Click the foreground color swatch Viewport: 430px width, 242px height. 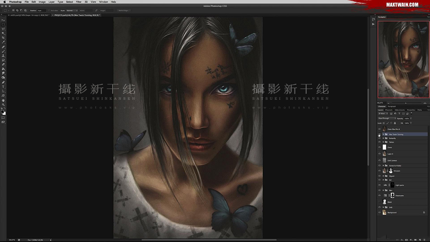click(3, 111)
